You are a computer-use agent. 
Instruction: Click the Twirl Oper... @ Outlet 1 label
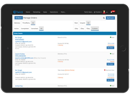point(93,12)
